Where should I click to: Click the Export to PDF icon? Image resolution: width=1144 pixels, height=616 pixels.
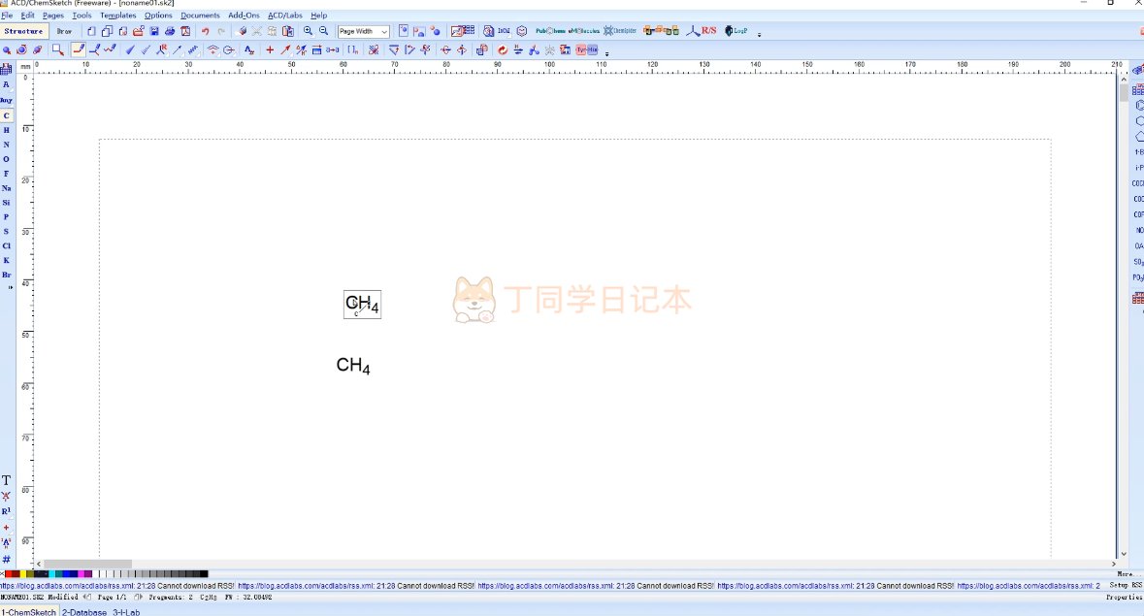185,31
